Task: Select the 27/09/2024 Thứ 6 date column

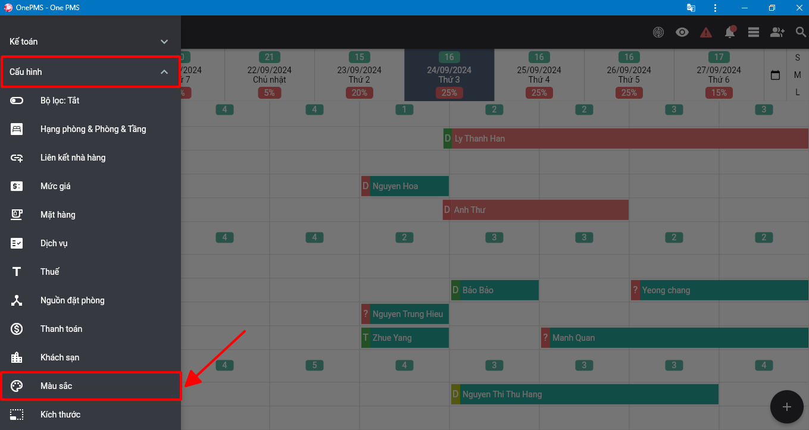Action: (x=719, y=75)
